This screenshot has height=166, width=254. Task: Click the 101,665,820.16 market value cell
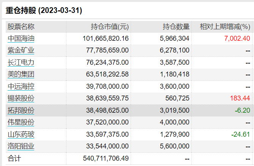[106, 38]
